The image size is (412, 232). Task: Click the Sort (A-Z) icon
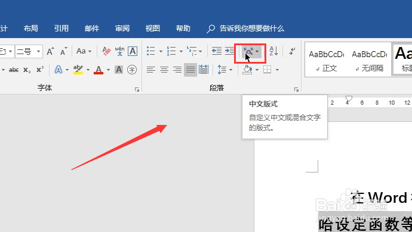[x=274, y=51]
